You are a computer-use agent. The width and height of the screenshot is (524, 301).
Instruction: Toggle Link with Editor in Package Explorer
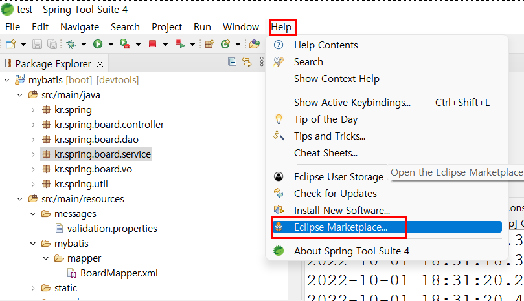click(247, 61)
